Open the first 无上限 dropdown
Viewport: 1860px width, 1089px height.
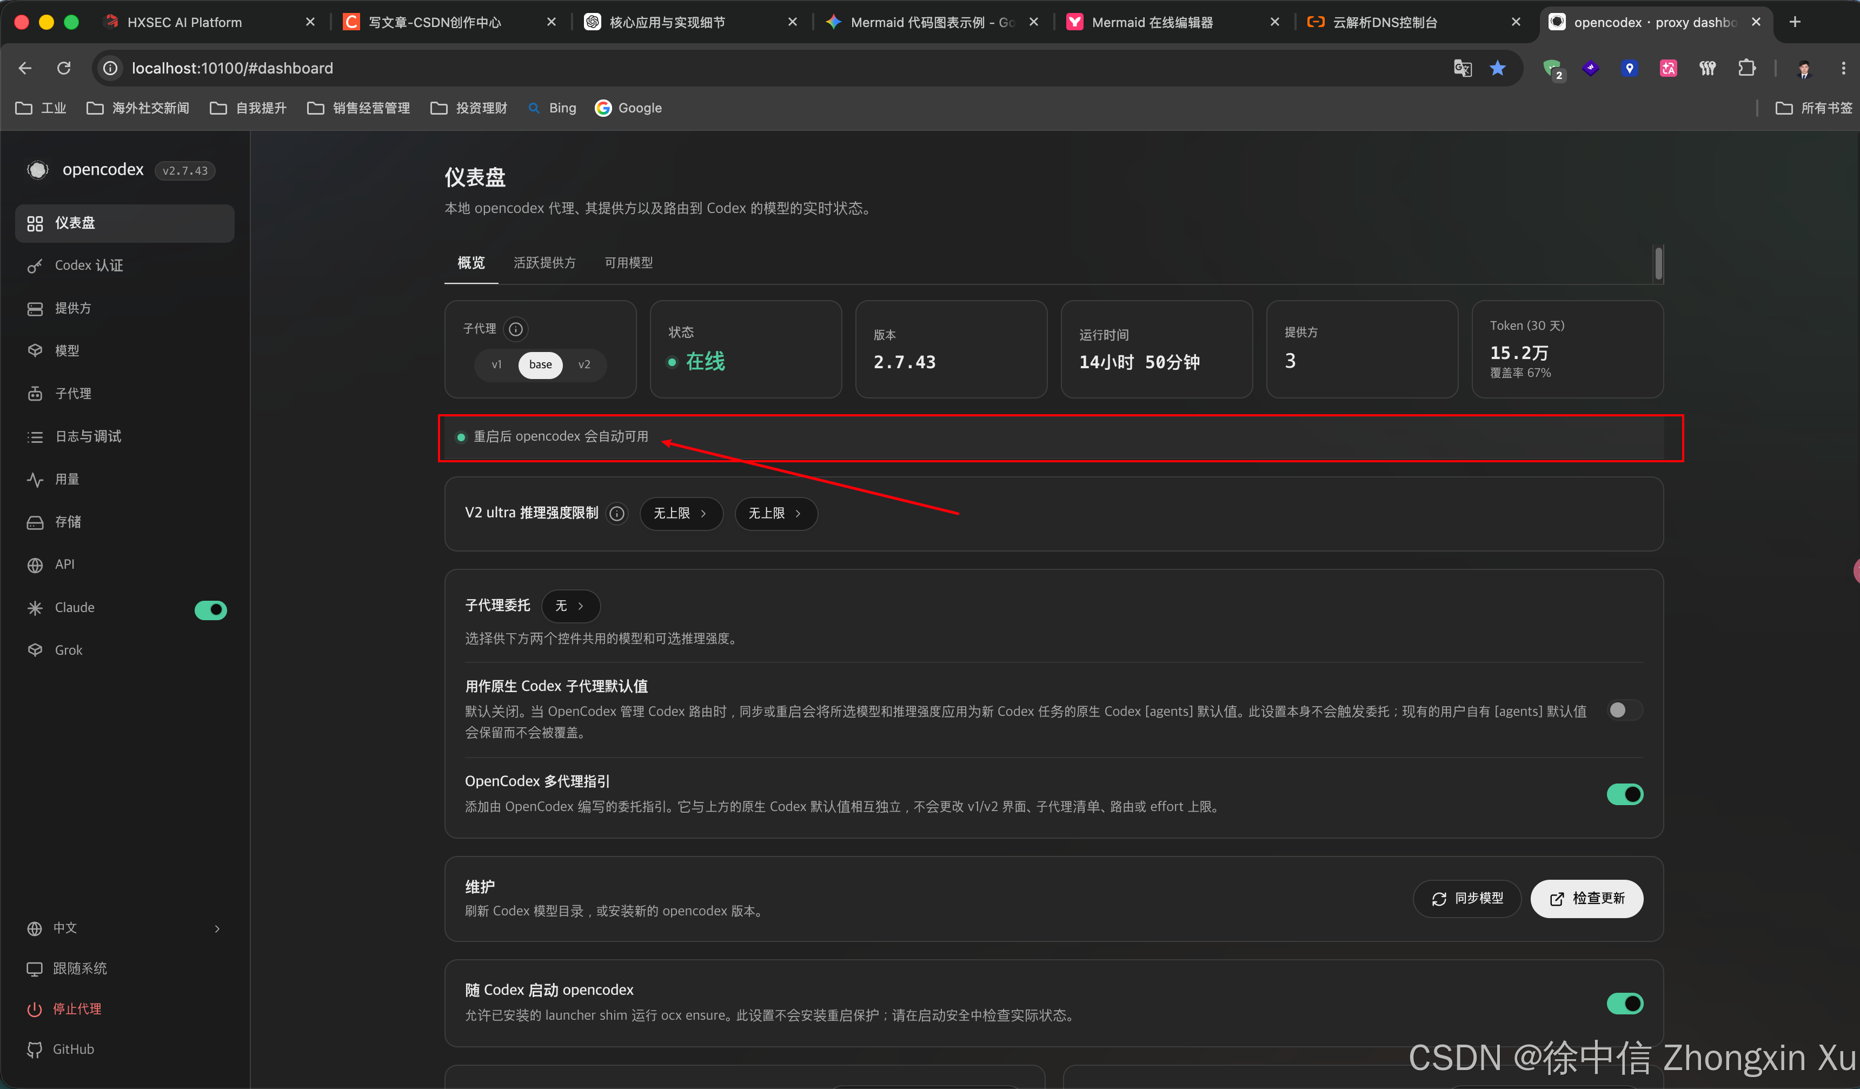tap(681, 514)
